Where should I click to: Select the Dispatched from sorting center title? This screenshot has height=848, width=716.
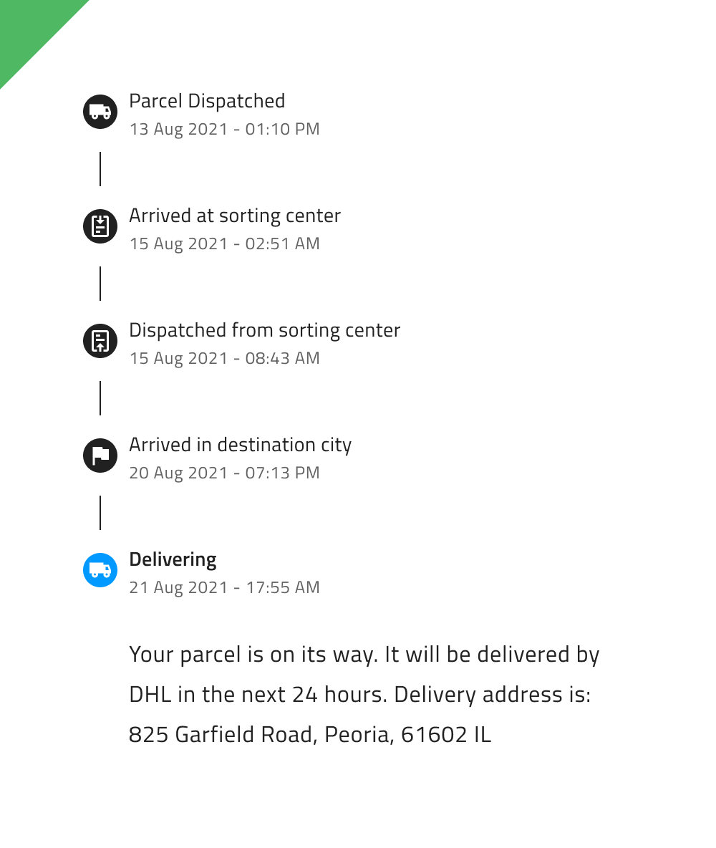[x=264, y=330]
